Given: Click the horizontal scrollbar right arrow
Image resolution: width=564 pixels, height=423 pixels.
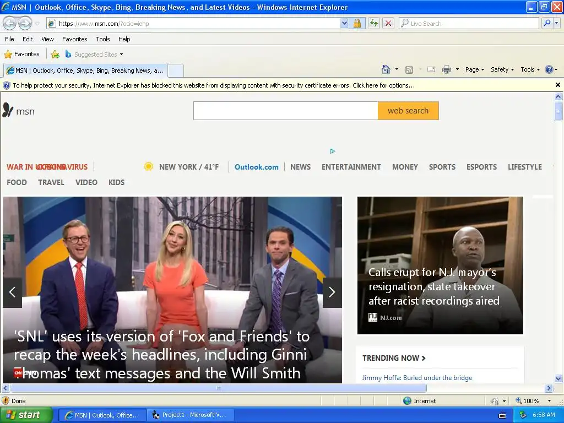Looking at the screenshot, I should point(549,388).
